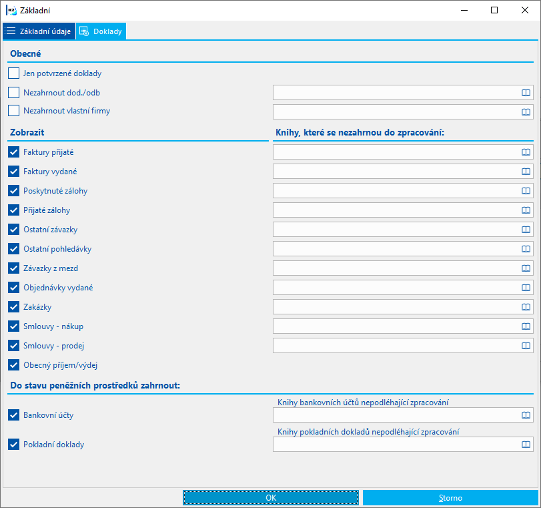Toggle Smlouvy - nákup checkbox
This screenshot has width=541, height=508.
(x=14, y=326)
